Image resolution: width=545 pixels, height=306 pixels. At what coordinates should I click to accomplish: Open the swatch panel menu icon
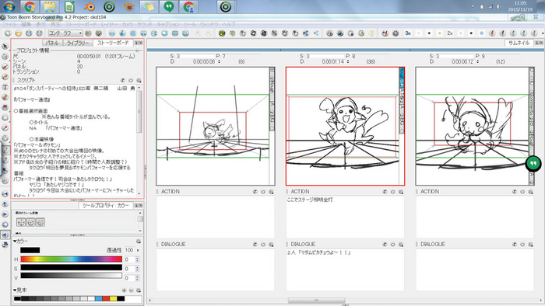[x=139, y=290]
